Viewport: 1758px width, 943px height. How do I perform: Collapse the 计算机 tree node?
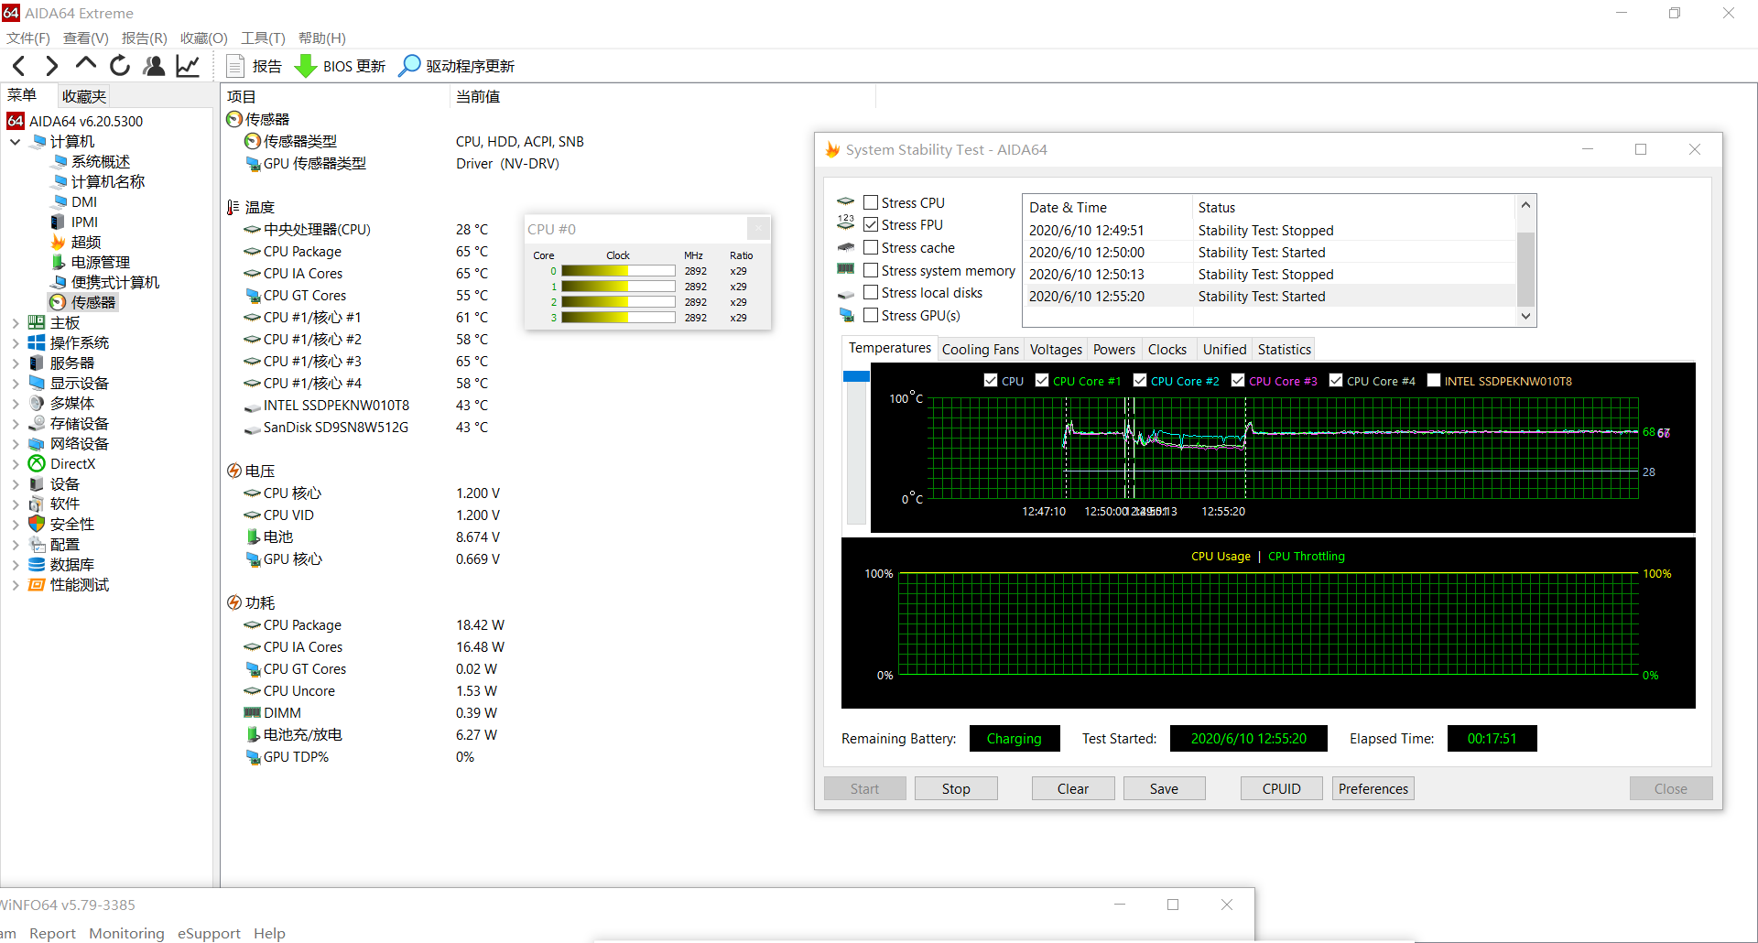(x=16, y=142)
